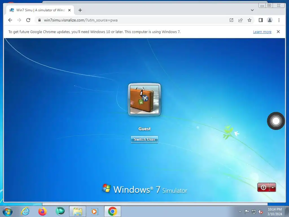
Task: Open Windows Media Player from taskbar
Action: (95, 211)
